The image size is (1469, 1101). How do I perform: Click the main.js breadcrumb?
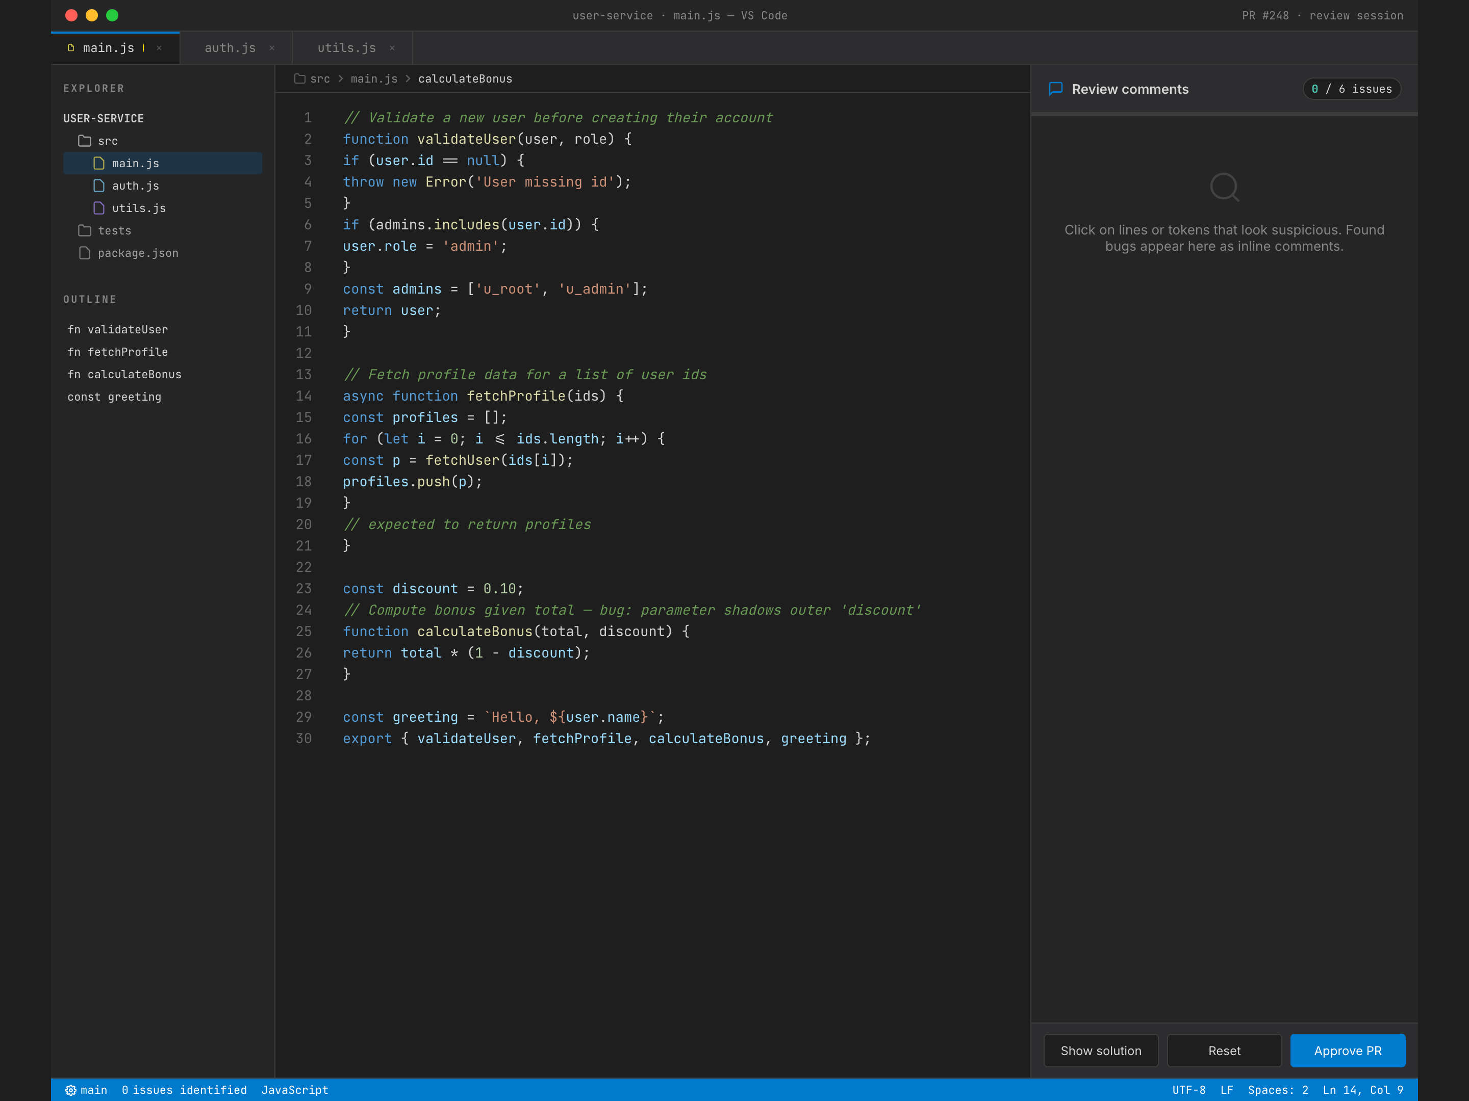374,78
